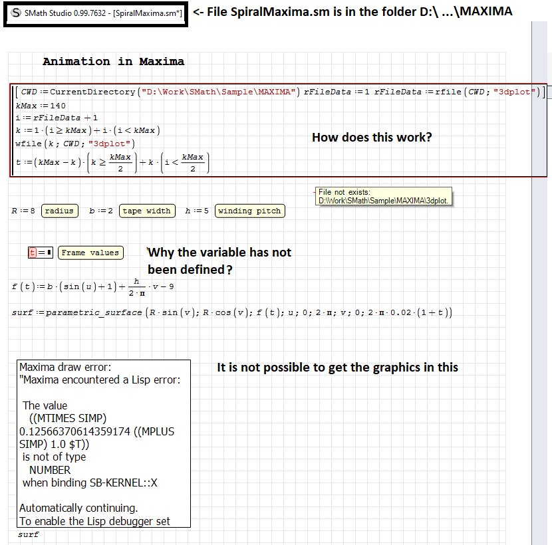Click the CWD := CurrentDirectory expression
552x545 pixels.
[x=159, y=92]
